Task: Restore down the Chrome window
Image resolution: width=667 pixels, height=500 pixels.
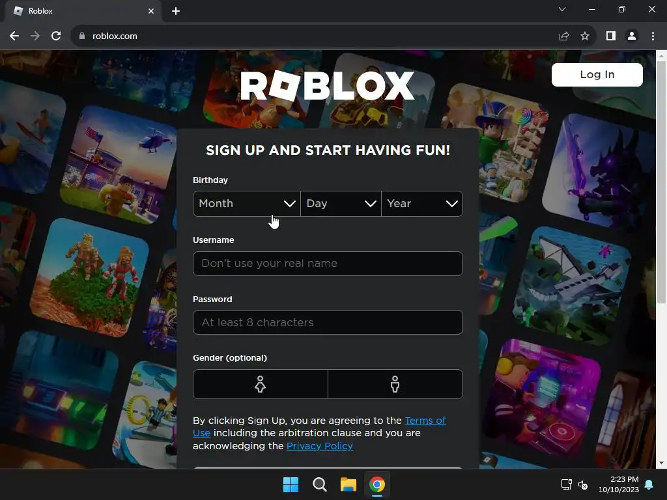Action: pyautogui.click(x=622, y=9)
